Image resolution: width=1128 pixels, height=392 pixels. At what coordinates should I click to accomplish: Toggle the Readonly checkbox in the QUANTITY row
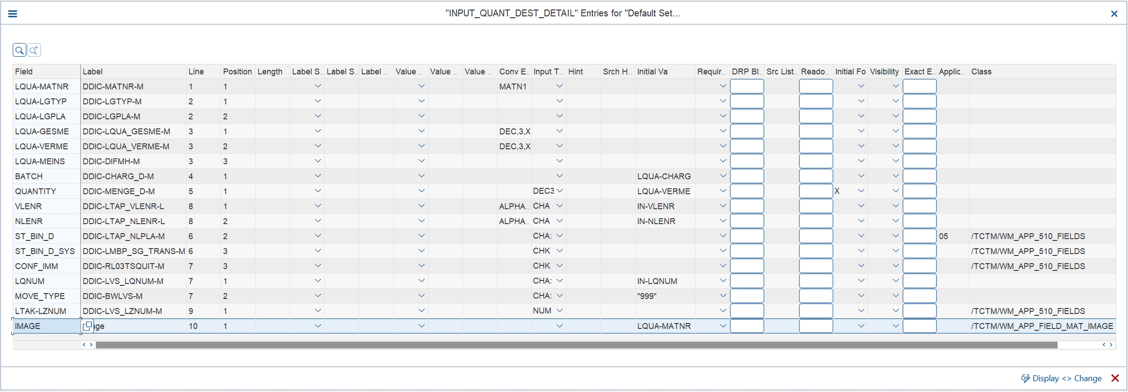tap(816, 191)
